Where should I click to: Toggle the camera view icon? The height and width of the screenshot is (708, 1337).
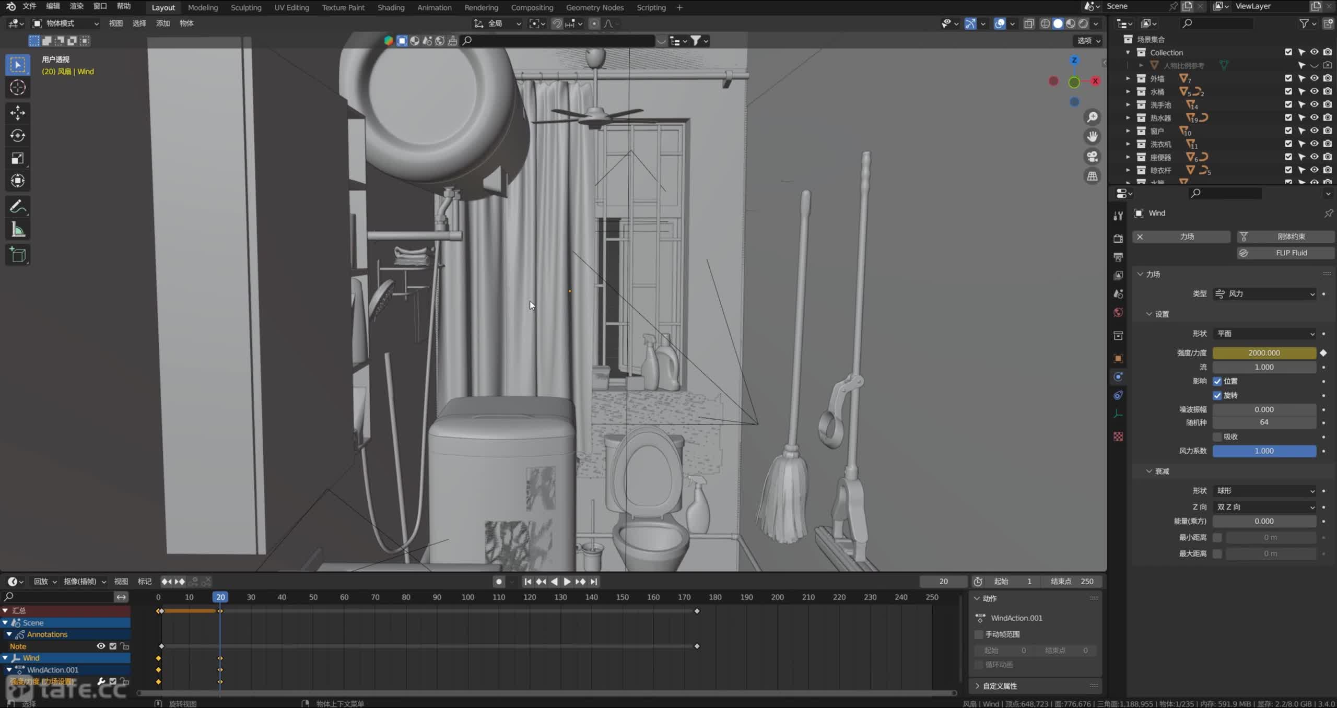tap(1092, 157)
